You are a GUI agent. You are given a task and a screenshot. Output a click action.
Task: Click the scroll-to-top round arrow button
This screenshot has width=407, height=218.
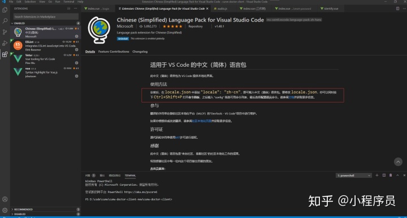pos(398,162)
